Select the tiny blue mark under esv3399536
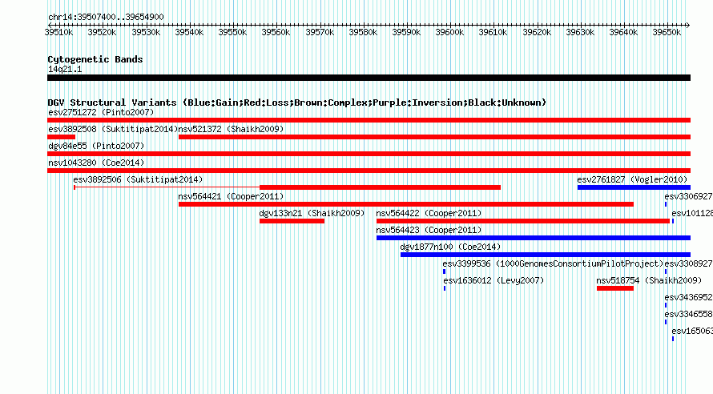 pos(445,271)
